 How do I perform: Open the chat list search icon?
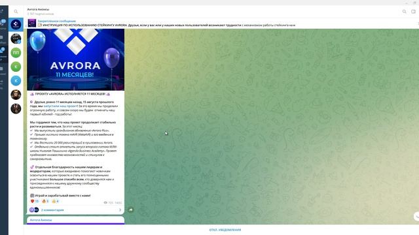point(16,12)
